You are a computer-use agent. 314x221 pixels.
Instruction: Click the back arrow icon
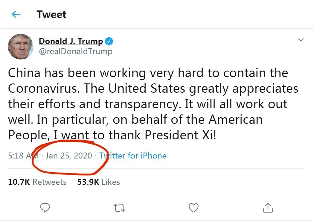(16, 14)
